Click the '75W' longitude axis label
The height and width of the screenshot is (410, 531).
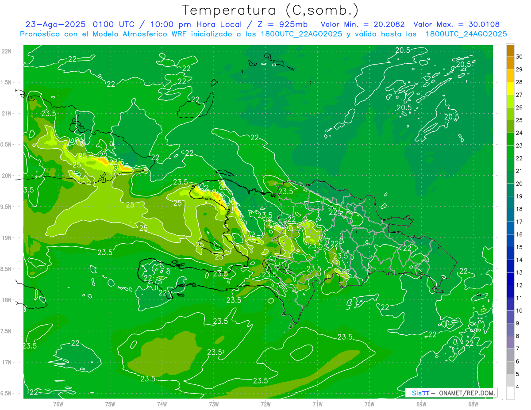coord(110,404)
